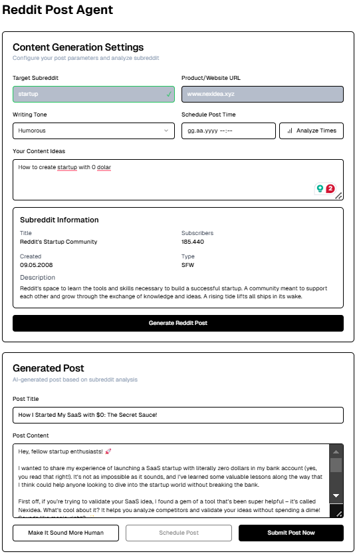
Task: Click the bar chart icon in Analyze Times
Action: coord(290,131)
